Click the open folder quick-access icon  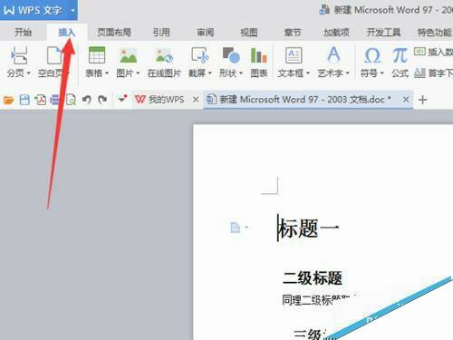point(8,100)
